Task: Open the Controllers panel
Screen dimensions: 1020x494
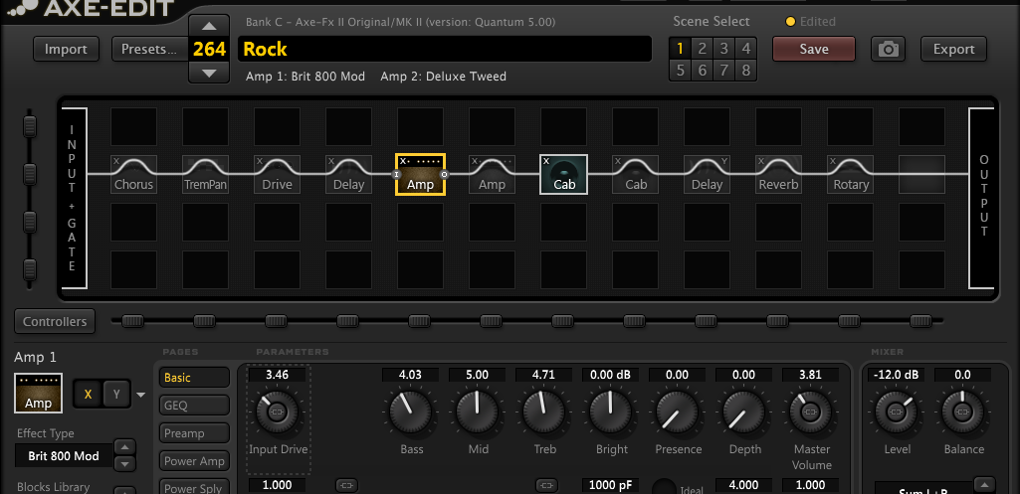Action: coord(55,321)
